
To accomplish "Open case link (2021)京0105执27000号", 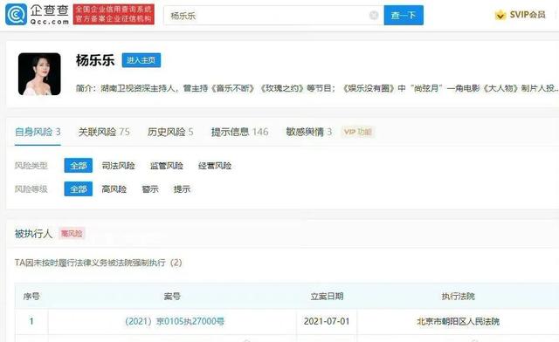I will (x=175, y=321).
